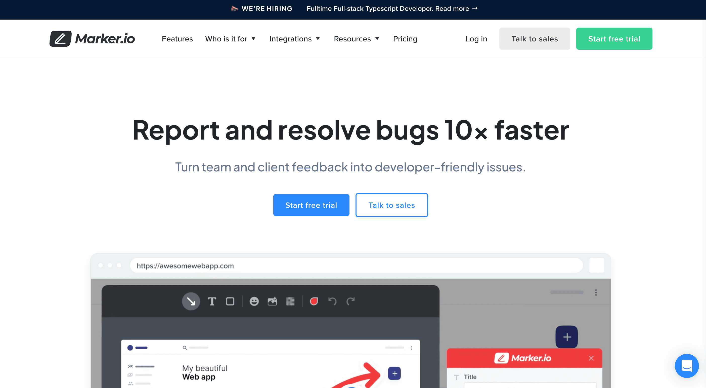Go to the Features page

pyautogui.click(x=177, y=39)
